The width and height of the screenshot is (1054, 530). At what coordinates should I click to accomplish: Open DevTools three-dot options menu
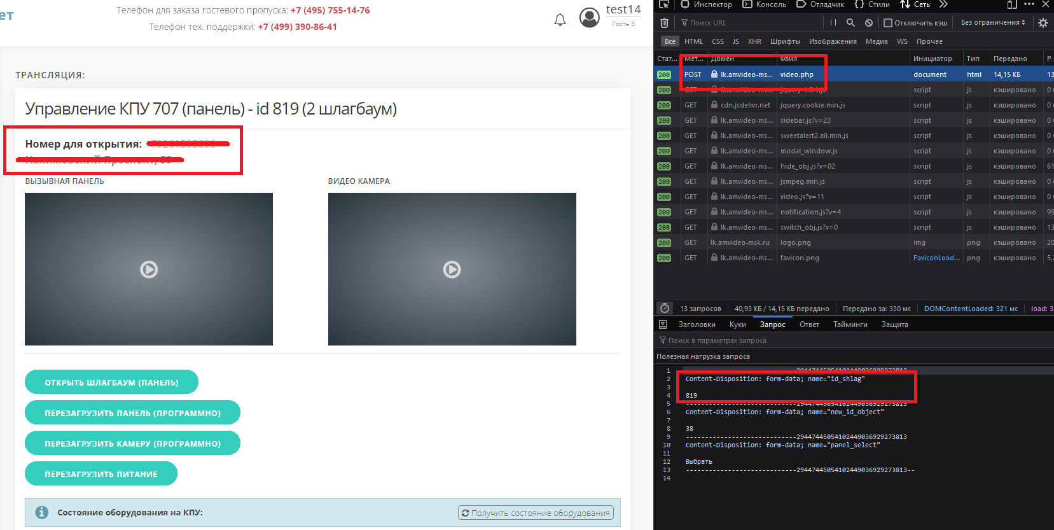pos(1029,4)
